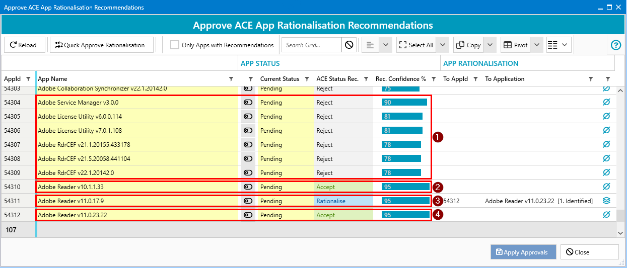Click the APP RATIONALISATION group header

coord(481,63)
